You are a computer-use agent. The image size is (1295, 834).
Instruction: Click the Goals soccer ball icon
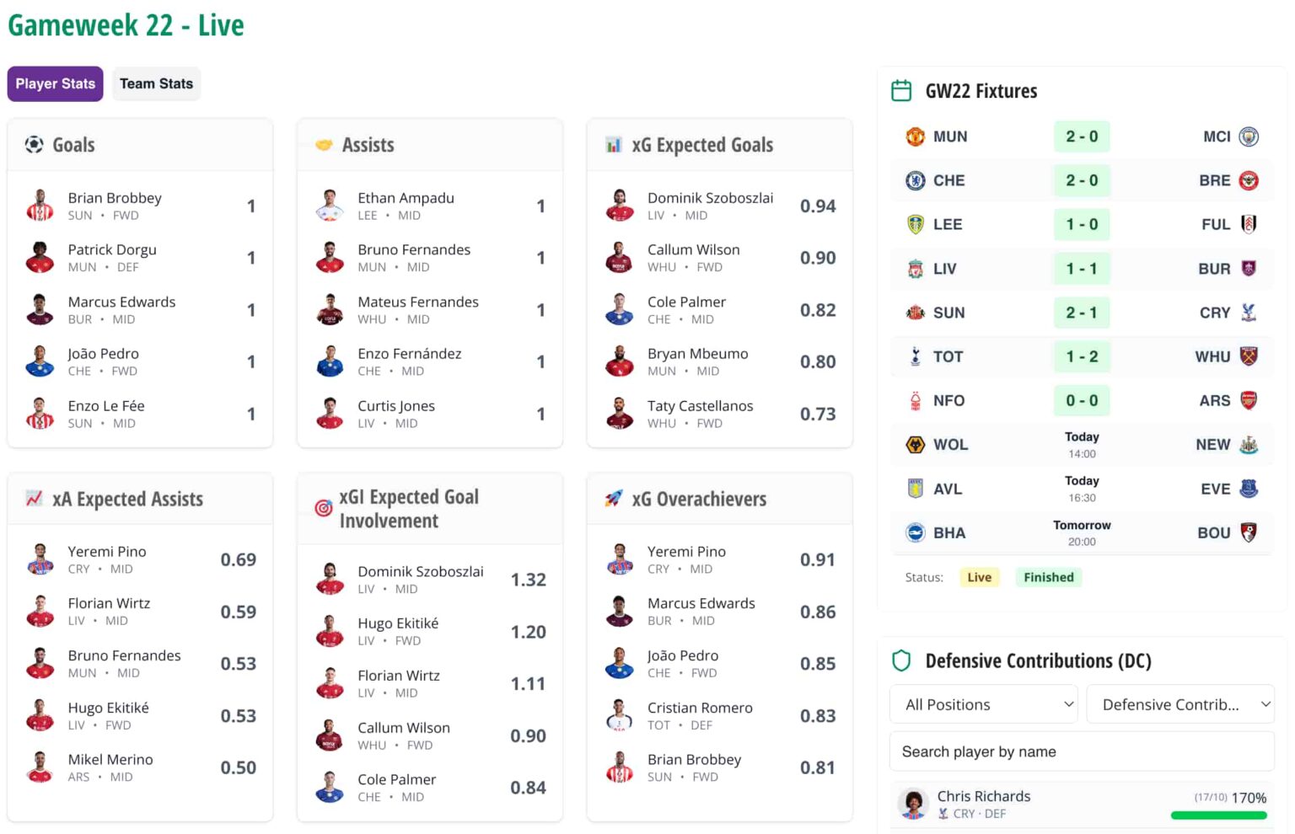click(x=35, y=145)
